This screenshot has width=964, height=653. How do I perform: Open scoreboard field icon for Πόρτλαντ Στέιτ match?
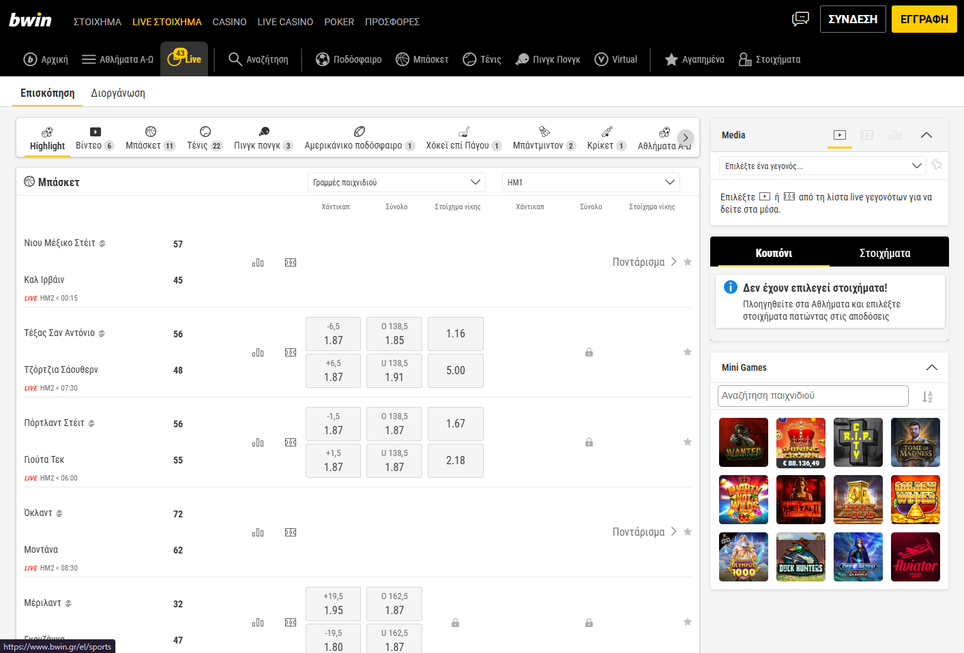(291, 442)
